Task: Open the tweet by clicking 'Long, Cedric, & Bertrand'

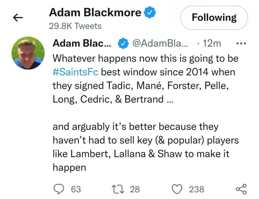Action: pyautogui.click(x=108, y=99)
